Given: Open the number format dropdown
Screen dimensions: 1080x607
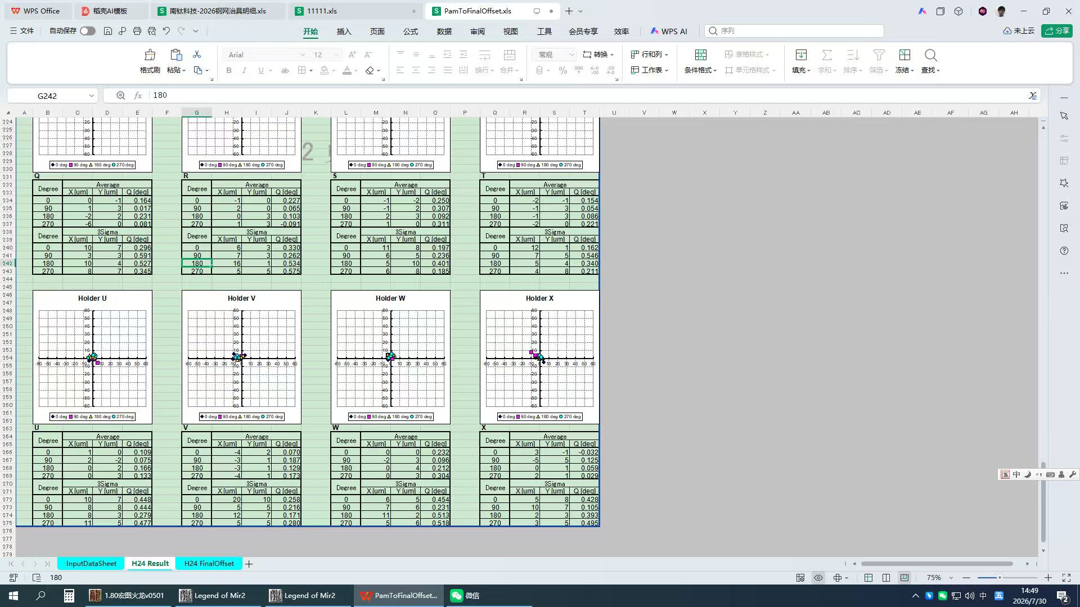Looking at the screenshot, I should [x=572, y=55].
